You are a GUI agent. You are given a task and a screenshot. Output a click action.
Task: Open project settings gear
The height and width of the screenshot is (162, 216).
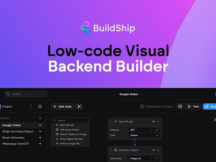[40, 106]
